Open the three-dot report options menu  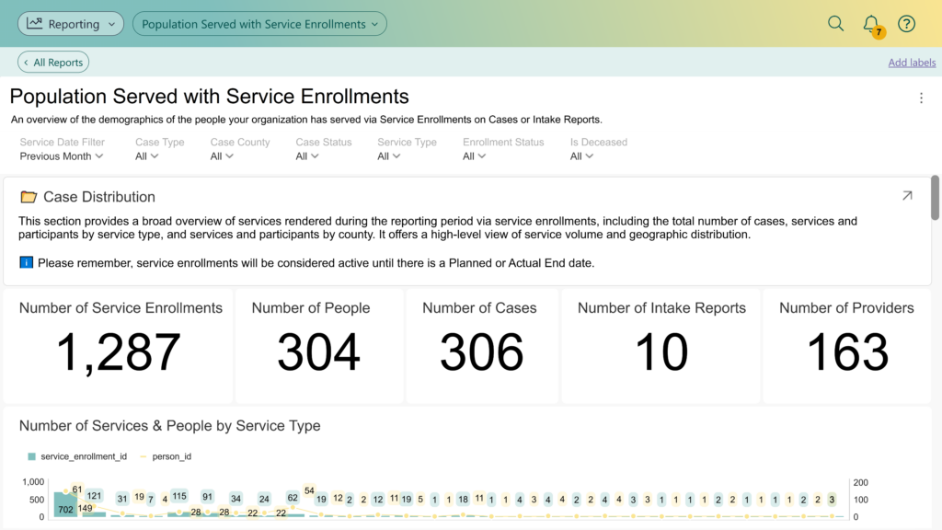click(921, 97)
